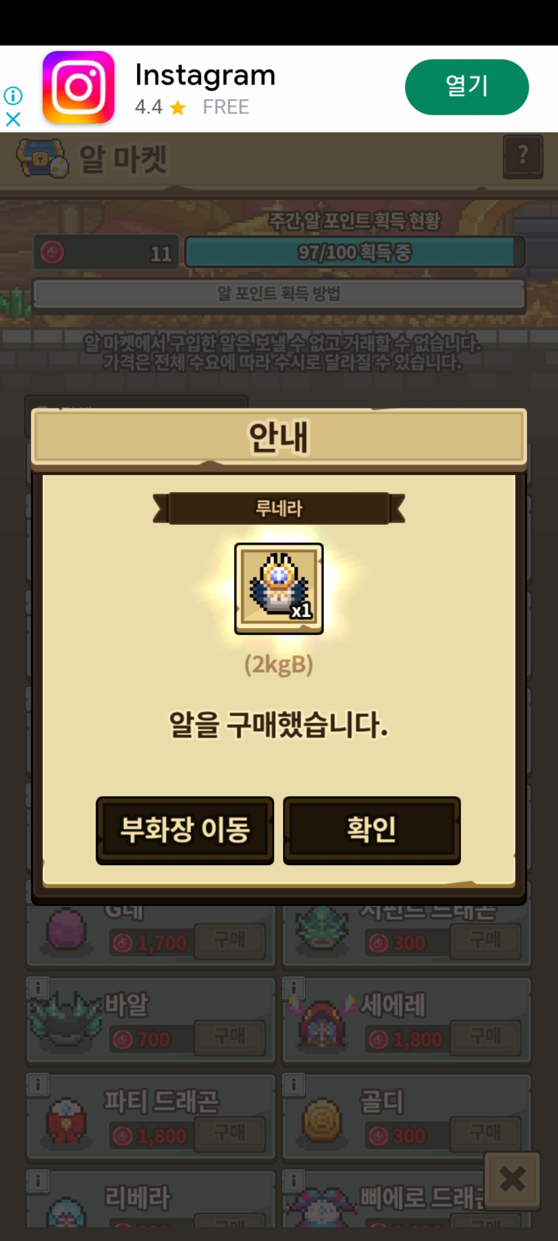This screenshot has height=1241, width=558.
Task: Go to hatchery via 부화장 이동 button
Action: click(x=185, y=830)
